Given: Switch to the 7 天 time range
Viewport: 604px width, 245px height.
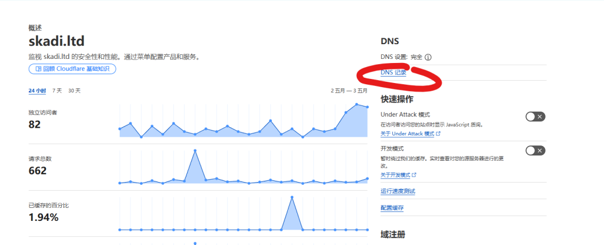Looking at the screenshot, I should 57,91.
